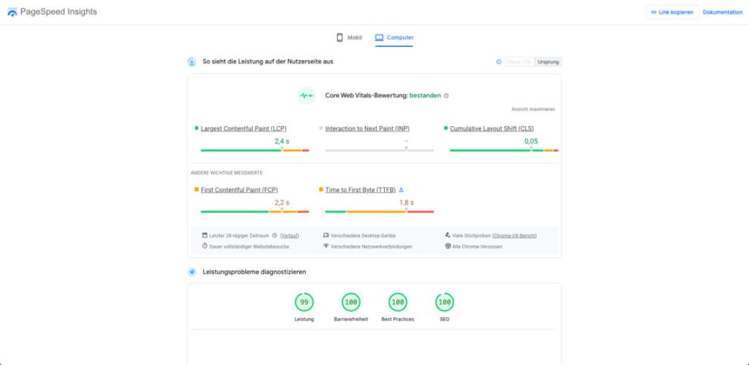Click the mobile phone icon in Mobil tab

340,38
